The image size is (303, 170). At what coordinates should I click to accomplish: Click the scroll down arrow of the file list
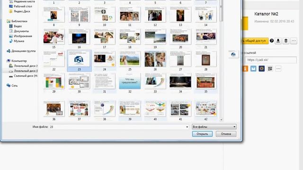click(221, 119)
